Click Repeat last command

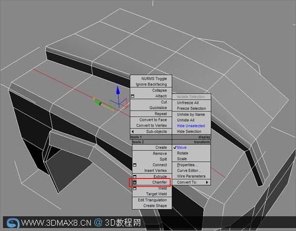(160, 114)
